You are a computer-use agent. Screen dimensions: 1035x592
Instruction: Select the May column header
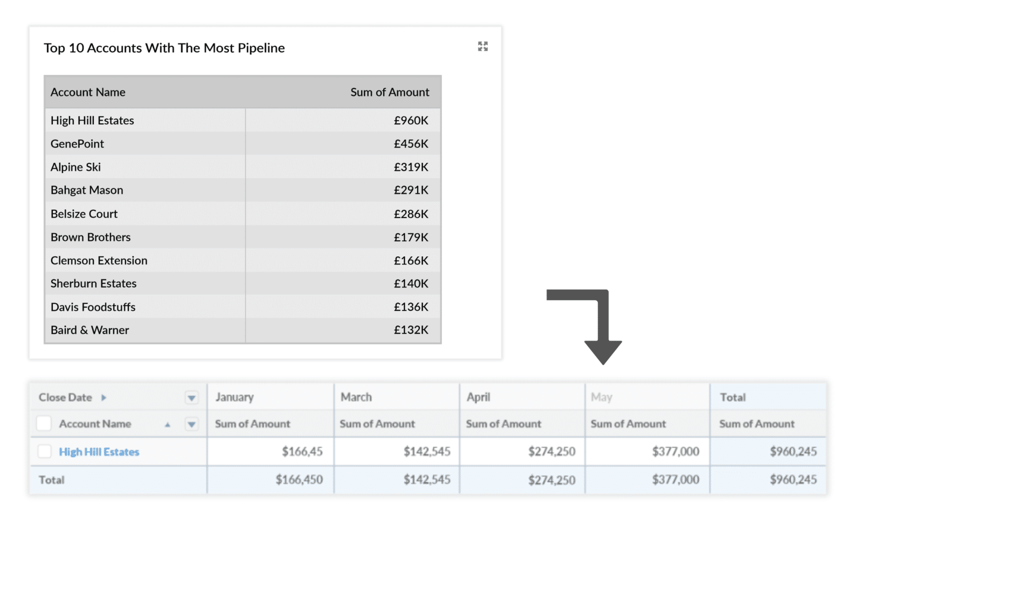pos(601,397)
